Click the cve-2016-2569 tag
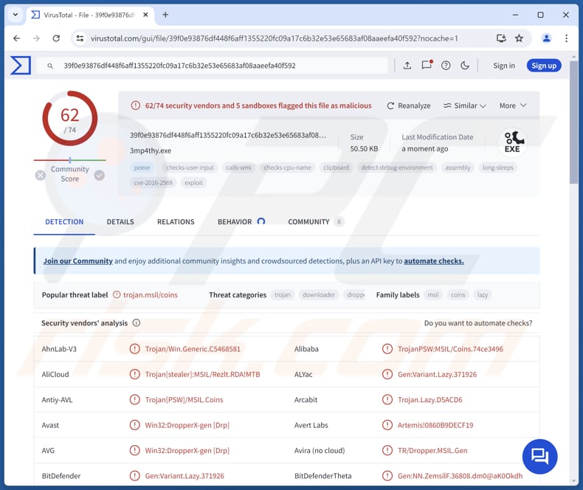 point(153,183)
